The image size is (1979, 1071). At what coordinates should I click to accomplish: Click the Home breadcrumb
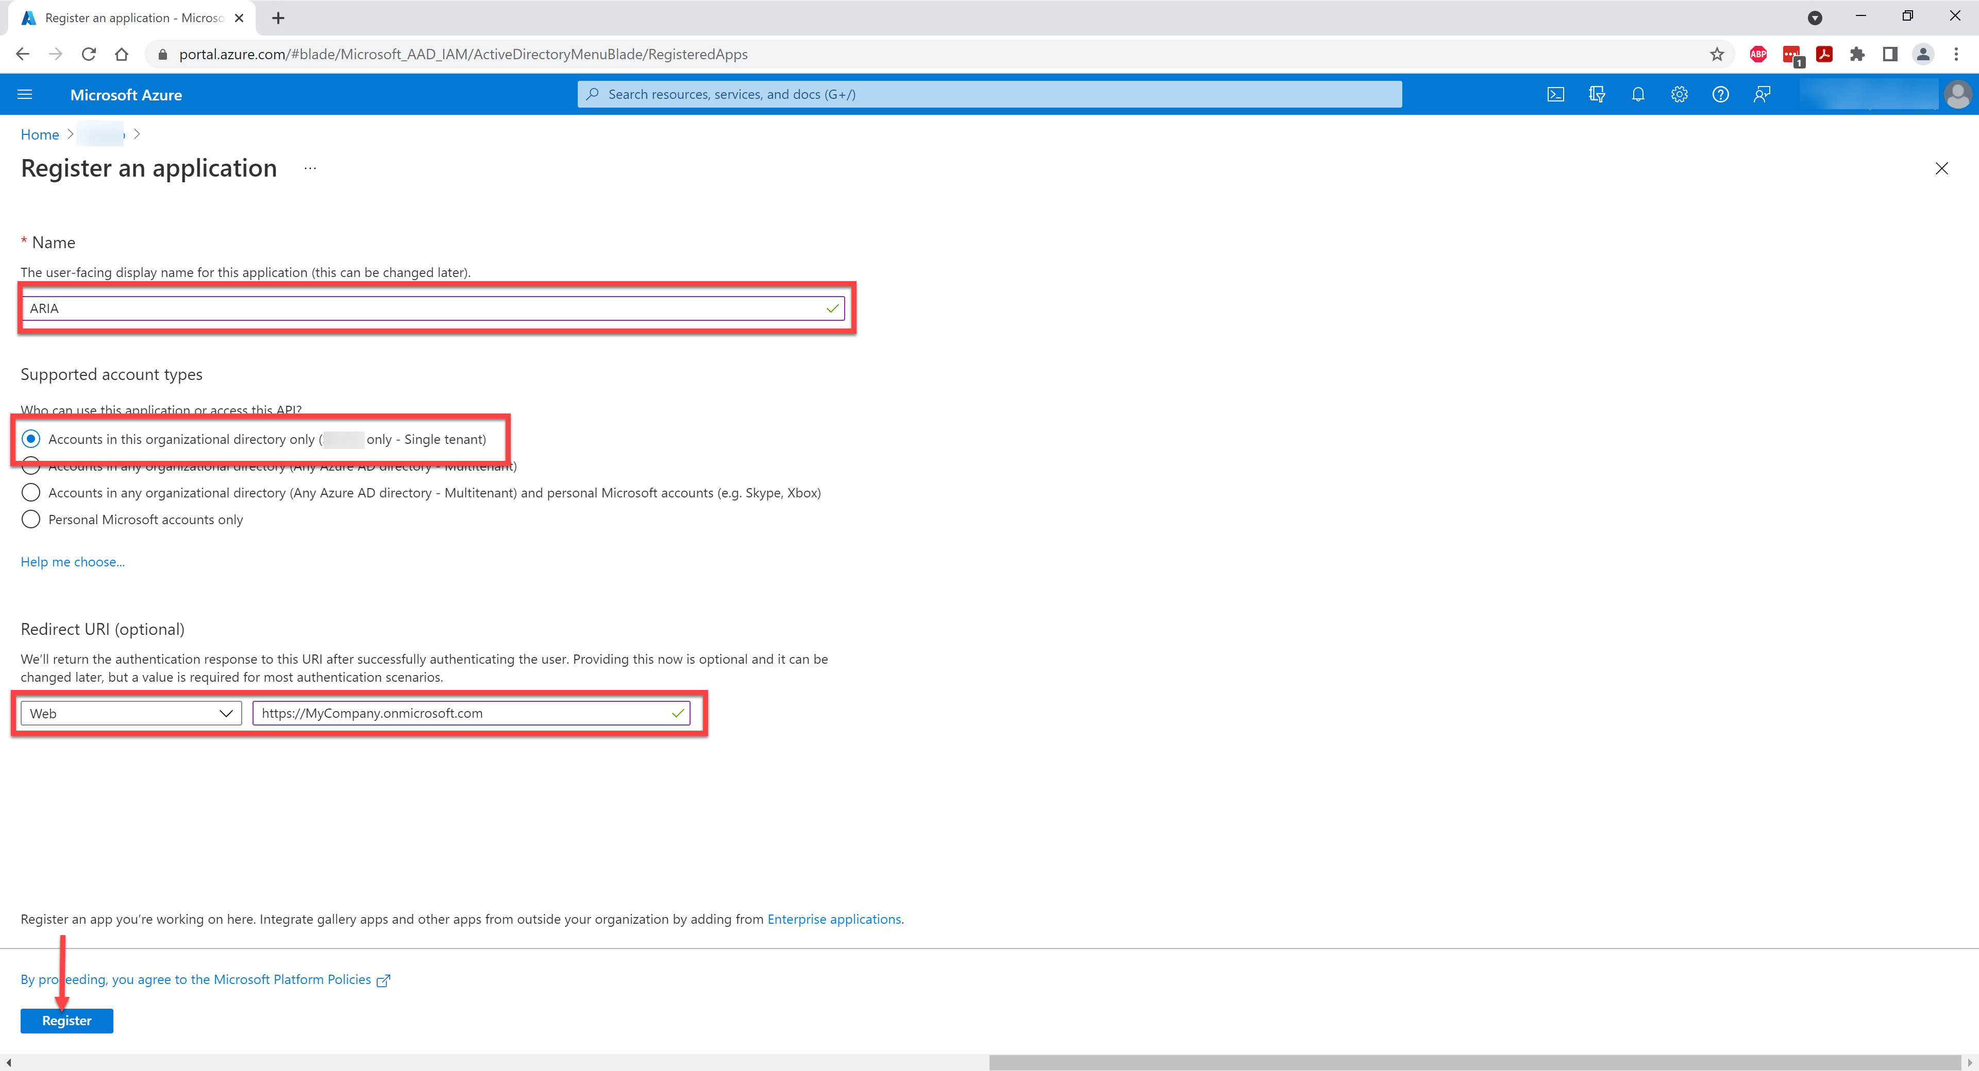(40, 134)
